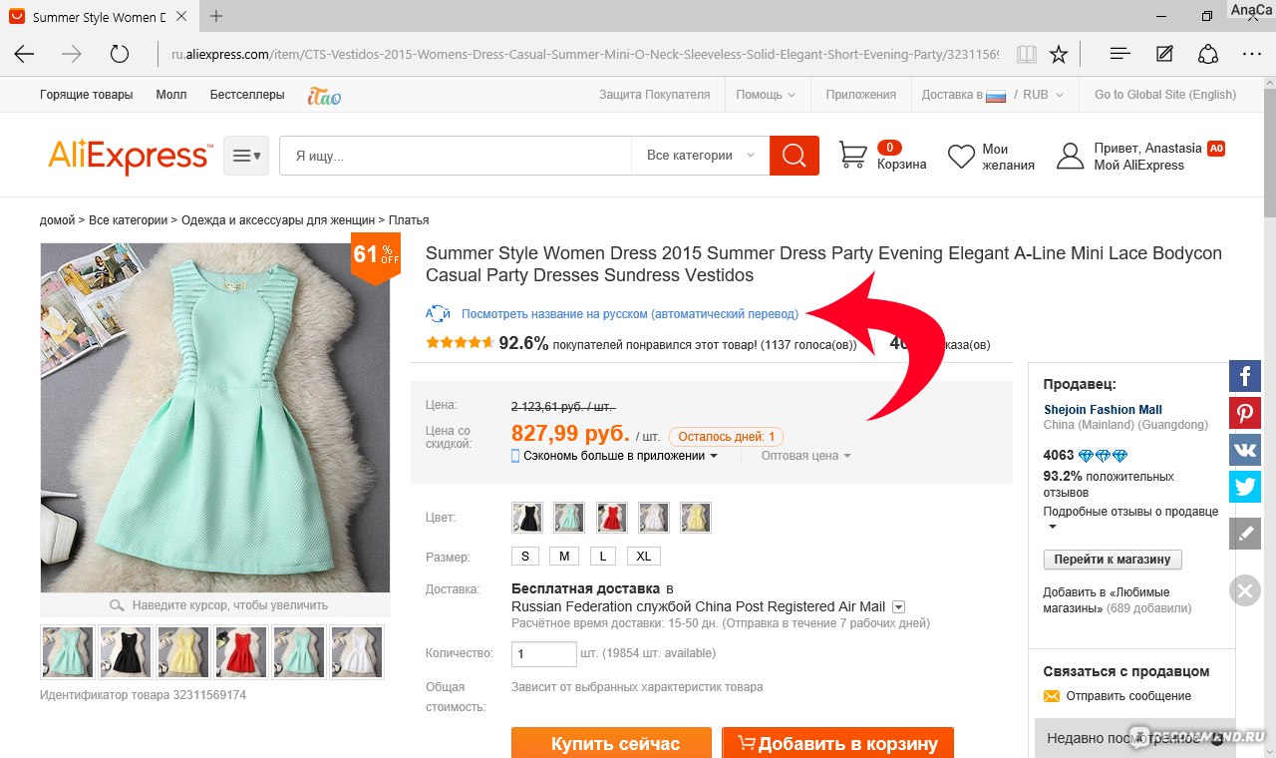Viewport: 1276px width, 758px height.
Task: Open Бестселлеры in top navigation
Action: (x=247, y=95)
